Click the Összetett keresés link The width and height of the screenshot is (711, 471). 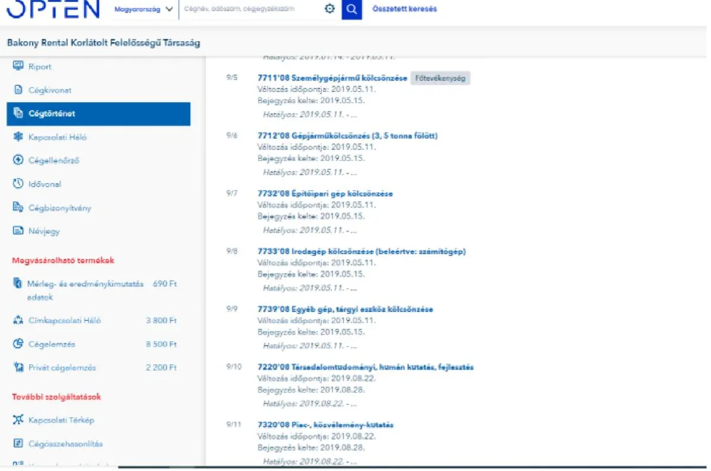404,9
